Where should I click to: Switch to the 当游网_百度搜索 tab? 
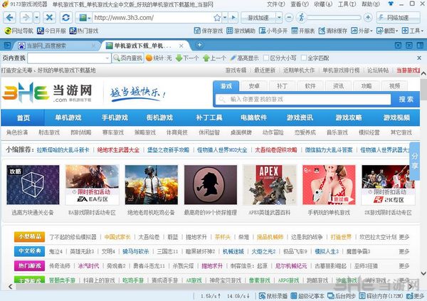click(55, 46)
